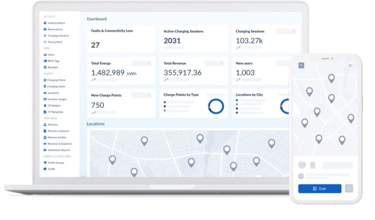Tap the connector type icon on phone
The image size is (375, 220).
pyautogui.click(x=302, y=165)
